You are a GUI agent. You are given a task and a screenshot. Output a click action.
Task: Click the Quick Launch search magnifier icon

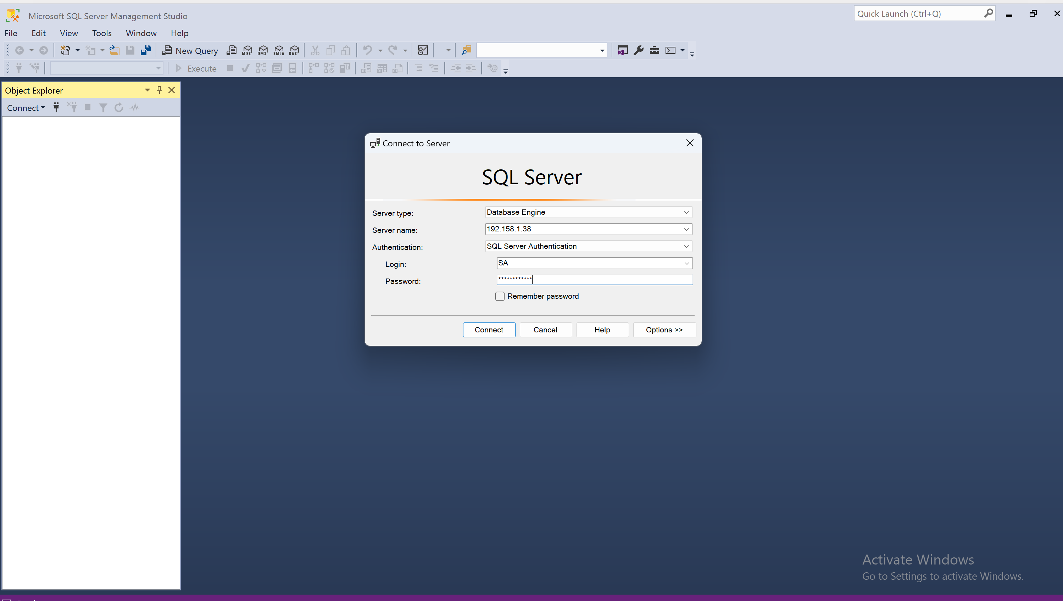click(x=988, y=13)
